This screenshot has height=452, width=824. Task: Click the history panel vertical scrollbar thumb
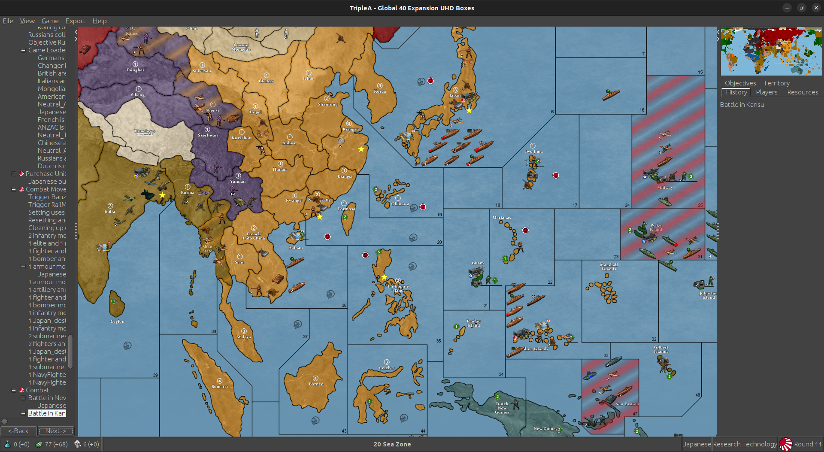(x=70, y=352)
